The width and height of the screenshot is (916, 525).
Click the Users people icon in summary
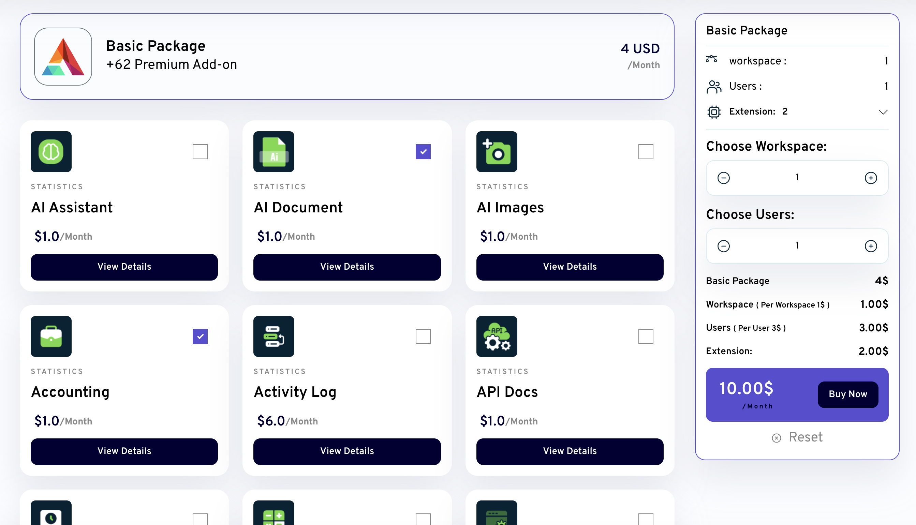(x=714, y=87)
